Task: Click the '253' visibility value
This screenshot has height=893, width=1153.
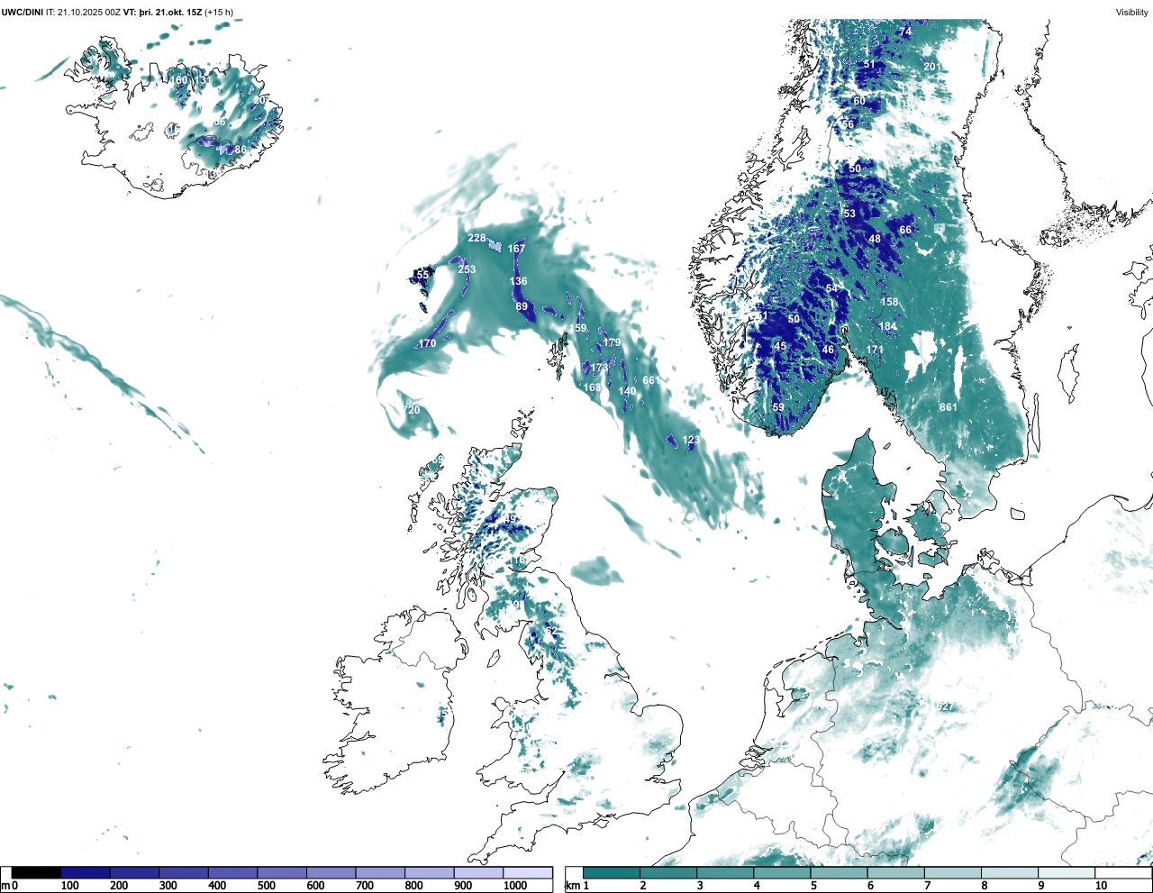Action: coord(467,269)
